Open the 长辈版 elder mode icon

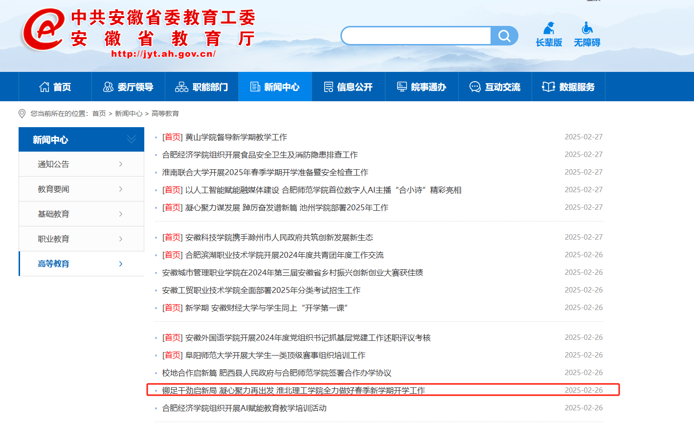[549, 28]
